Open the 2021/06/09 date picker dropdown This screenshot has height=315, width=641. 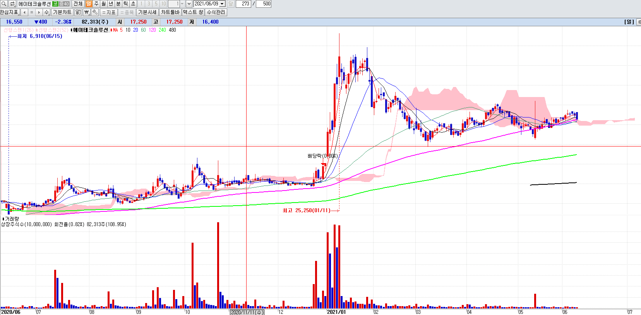(x=223, y=4)
